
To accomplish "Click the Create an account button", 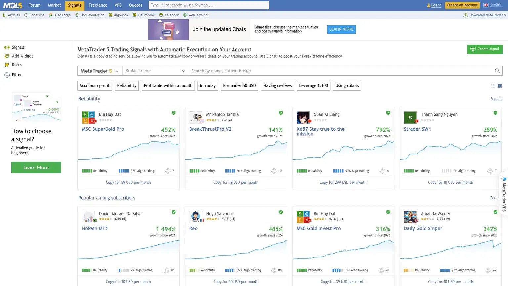I will [x=462, y=5].
